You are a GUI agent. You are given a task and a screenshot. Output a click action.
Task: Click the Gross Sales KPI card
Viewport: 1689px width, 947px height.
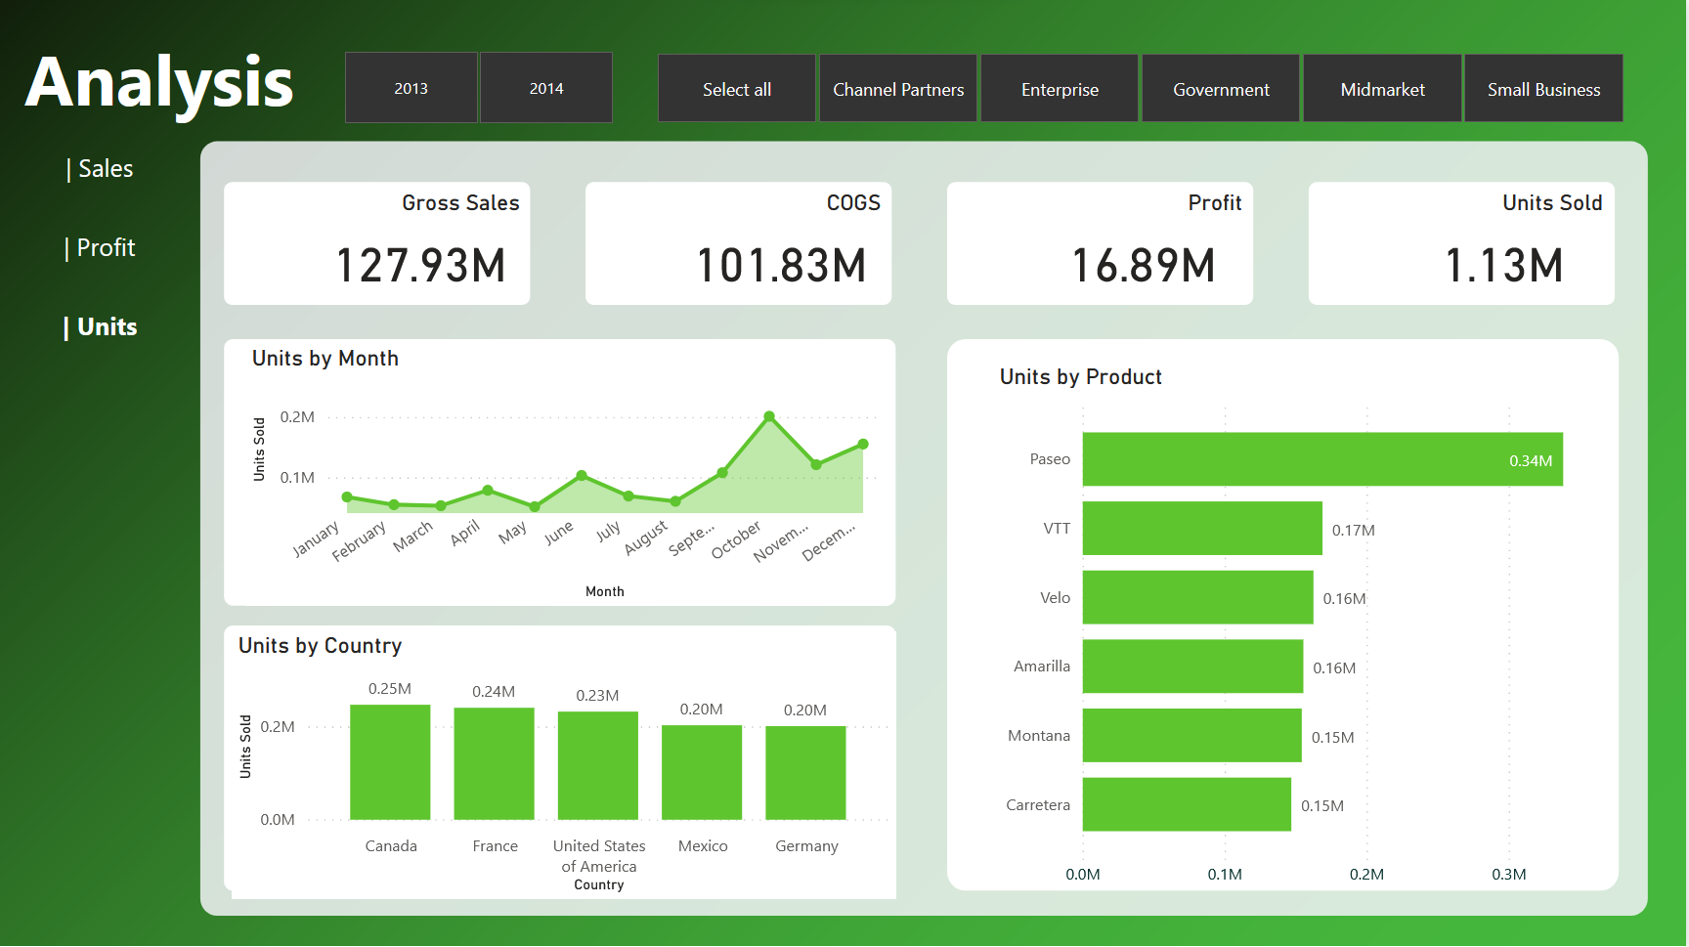[x=376, y=243]
